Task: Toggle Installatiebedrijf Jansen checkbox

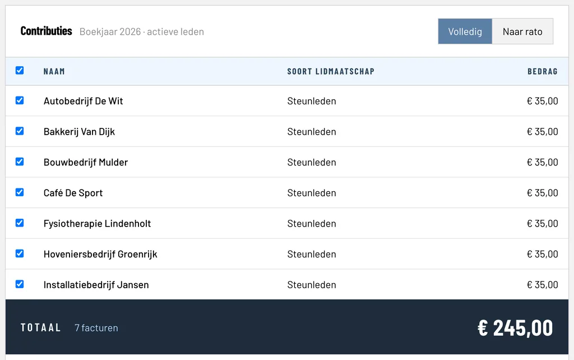Action: [20, 284]
